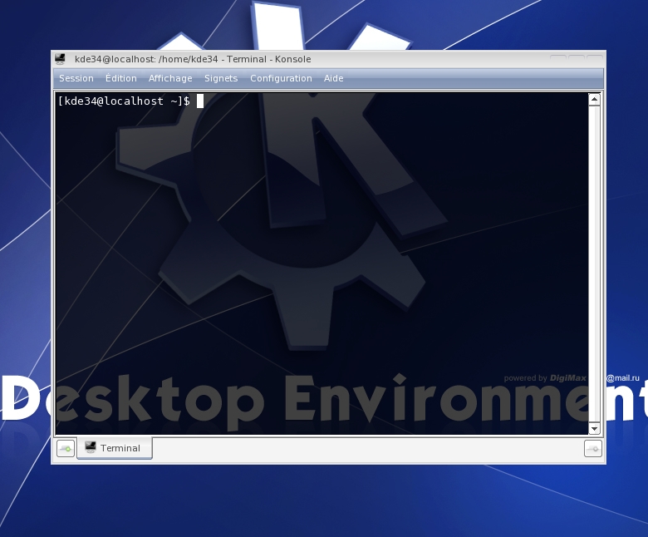Click the new session button beside the Terminal tab

pyautogui.click(x=66, y=449)
